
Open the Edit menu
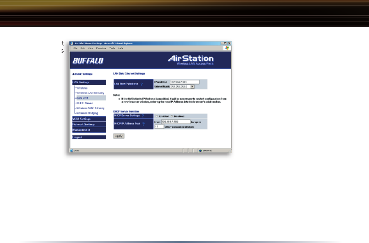tap(83, 48)
